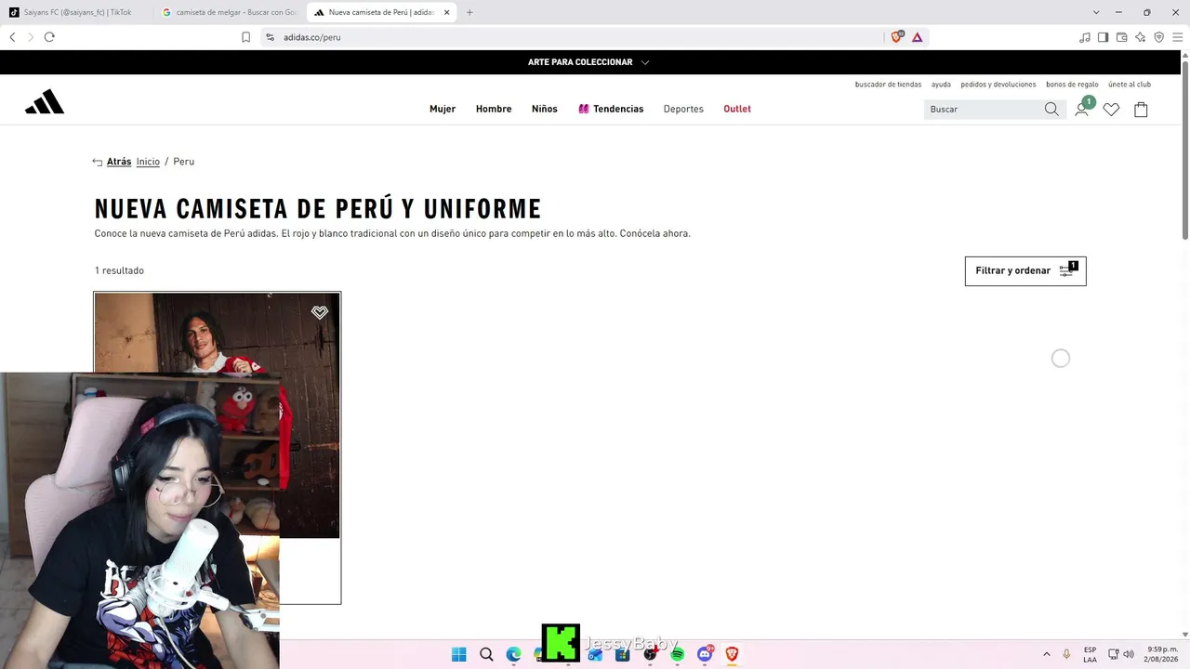This screenshot has width=1190, height=669.
Task: Open the Brave Wallet icon
Action: click(1121, 37)
